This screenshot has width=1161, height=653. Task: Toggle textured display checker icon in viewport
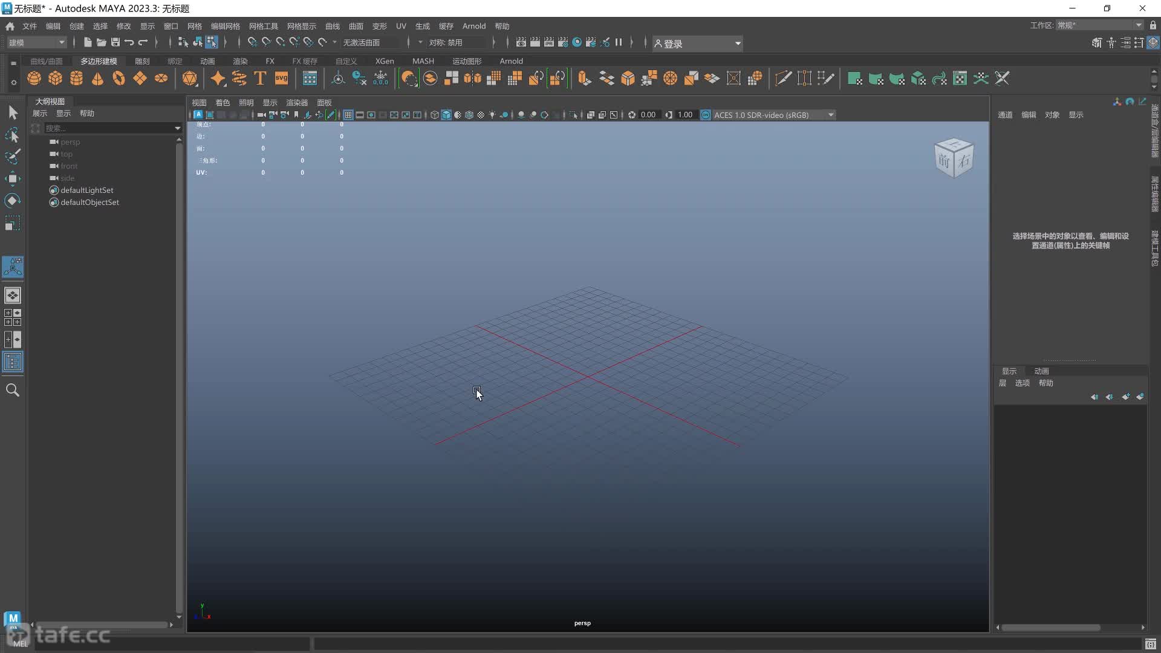tap(481, 115)
